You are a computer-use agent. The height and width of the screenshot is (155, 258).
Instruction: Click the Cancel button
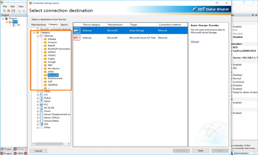pos(38,151)
